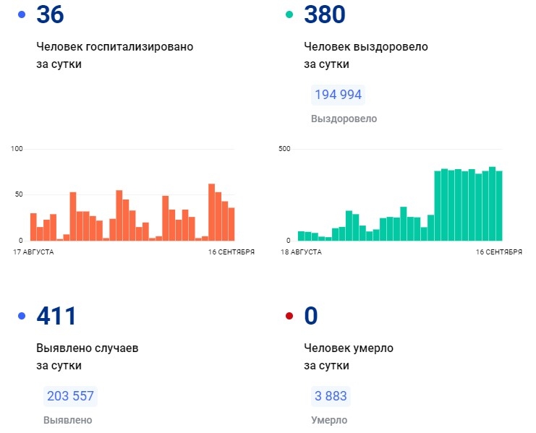Click the teal dot beside number 380
Viewport: 536px width, 433px height.
289,14
